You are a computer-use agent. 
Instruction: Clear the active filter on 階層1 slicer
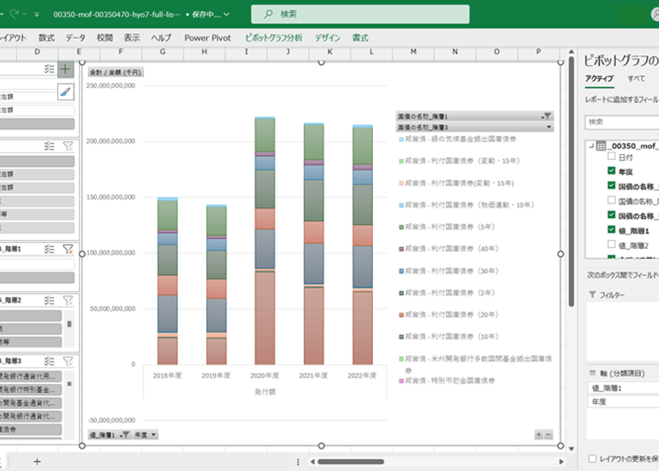point(68,249)
